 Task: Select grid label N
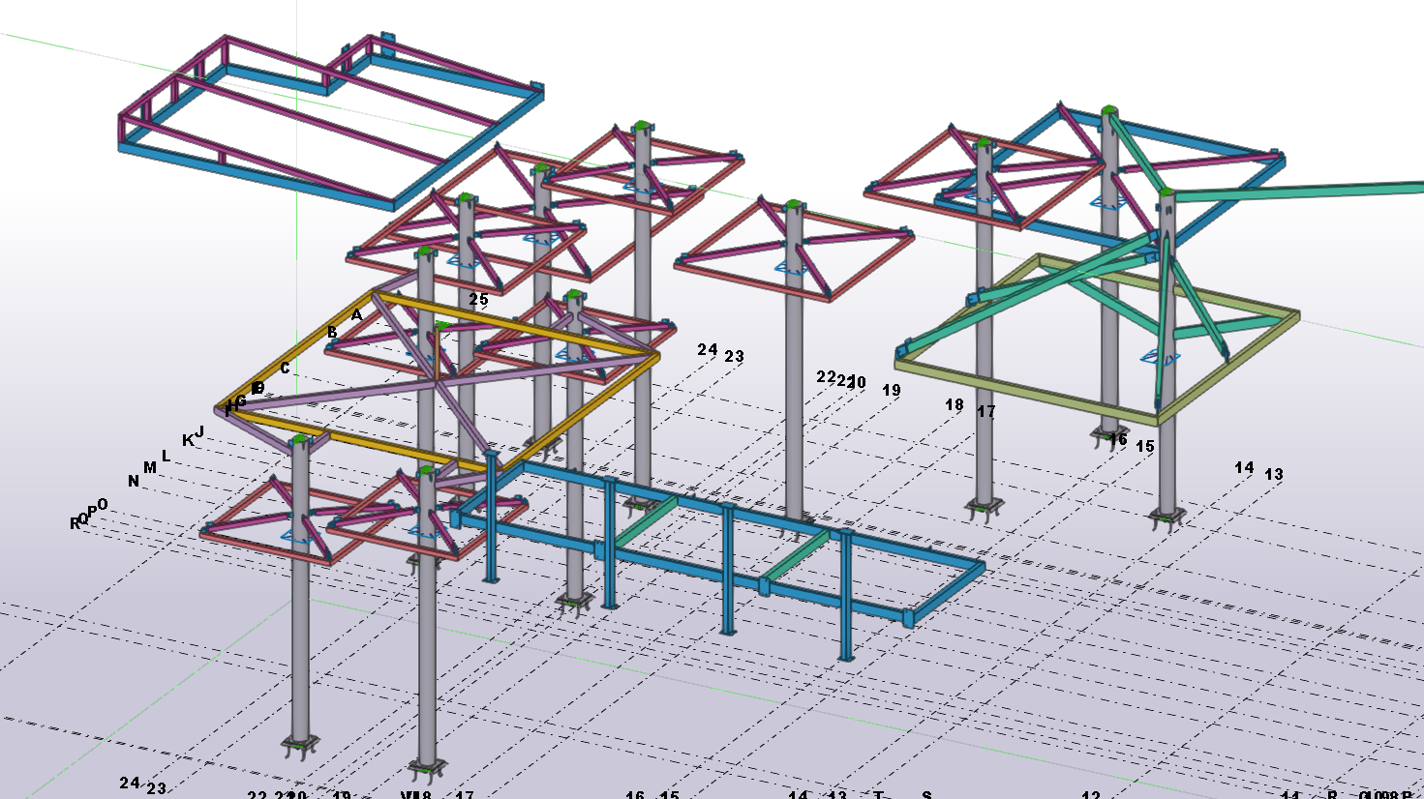coord(133,482)
